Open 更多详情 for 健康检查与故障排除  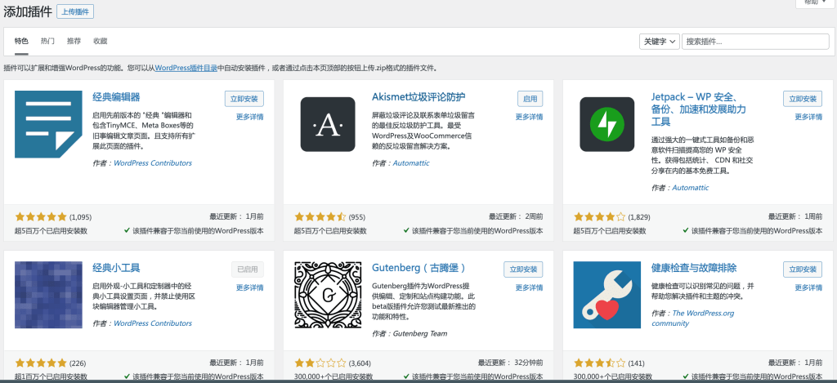pos(808,287)
